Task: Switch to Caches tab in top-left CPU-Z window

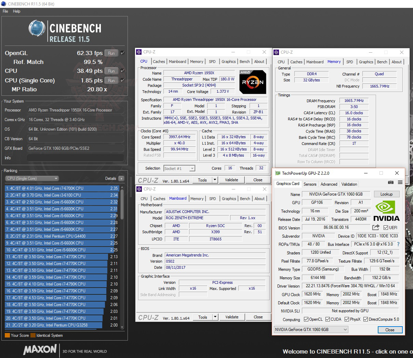Action: click(x=159, y=62)
